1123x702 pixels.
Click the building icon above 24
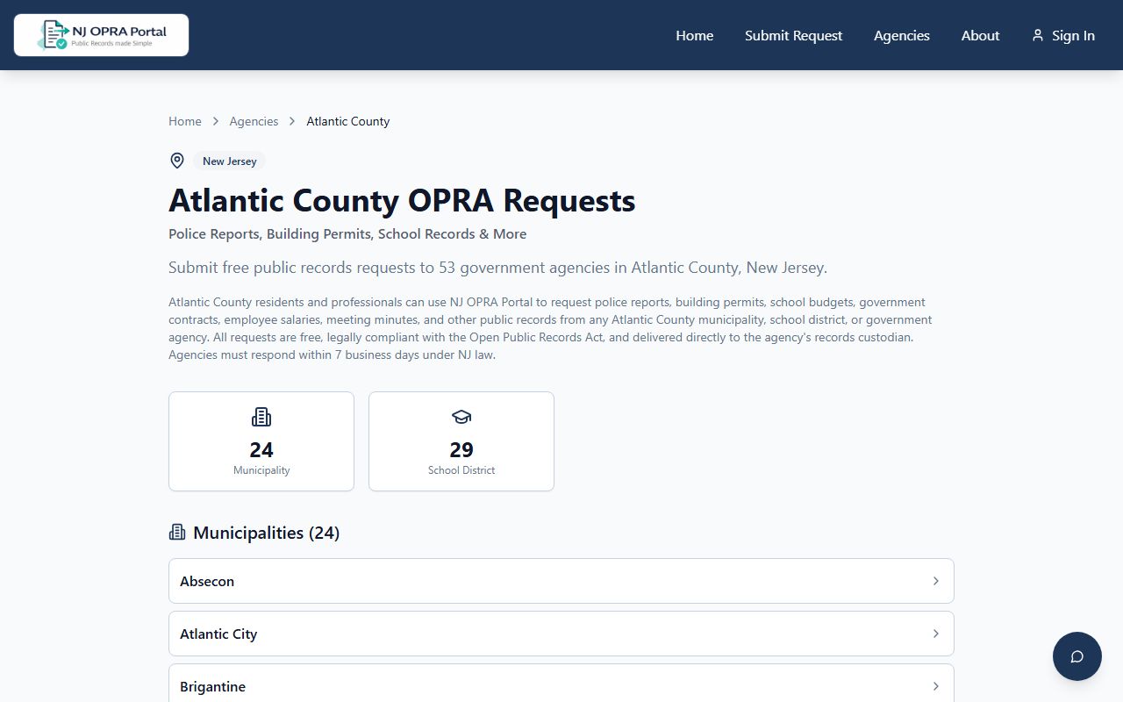click(x=261, y=417)
